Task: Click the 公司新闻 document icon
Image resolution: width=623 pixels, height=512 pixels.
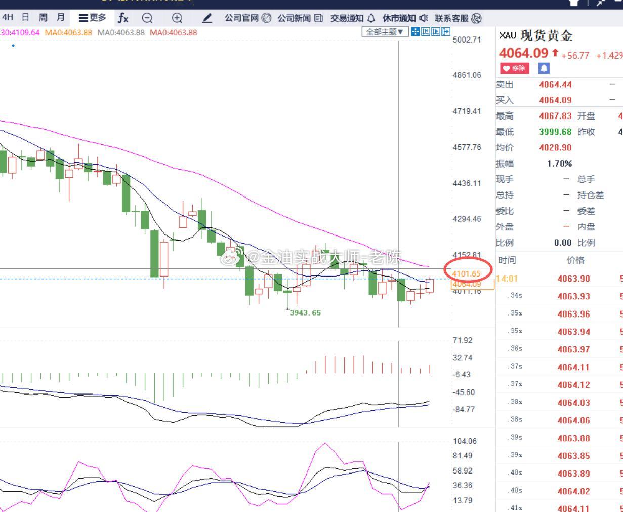Action: click(319, 18)
